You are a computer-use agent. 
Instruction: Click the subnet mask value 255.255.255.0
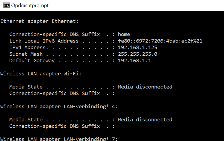(137, 54)
